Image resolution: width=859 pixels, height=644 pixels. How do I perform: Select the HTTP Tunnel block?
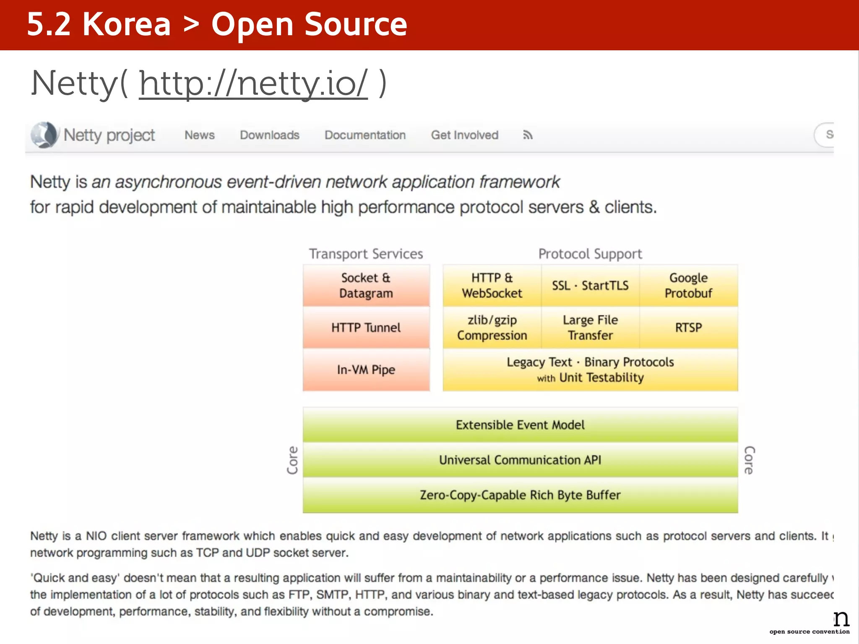point(366,327)
